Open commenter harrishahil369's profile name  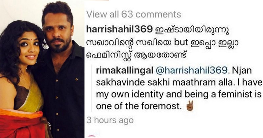119,30
